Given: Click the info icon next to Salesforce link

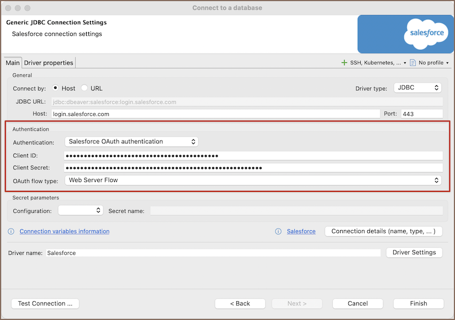Looking at the screenshot, I should coord(278,231).
